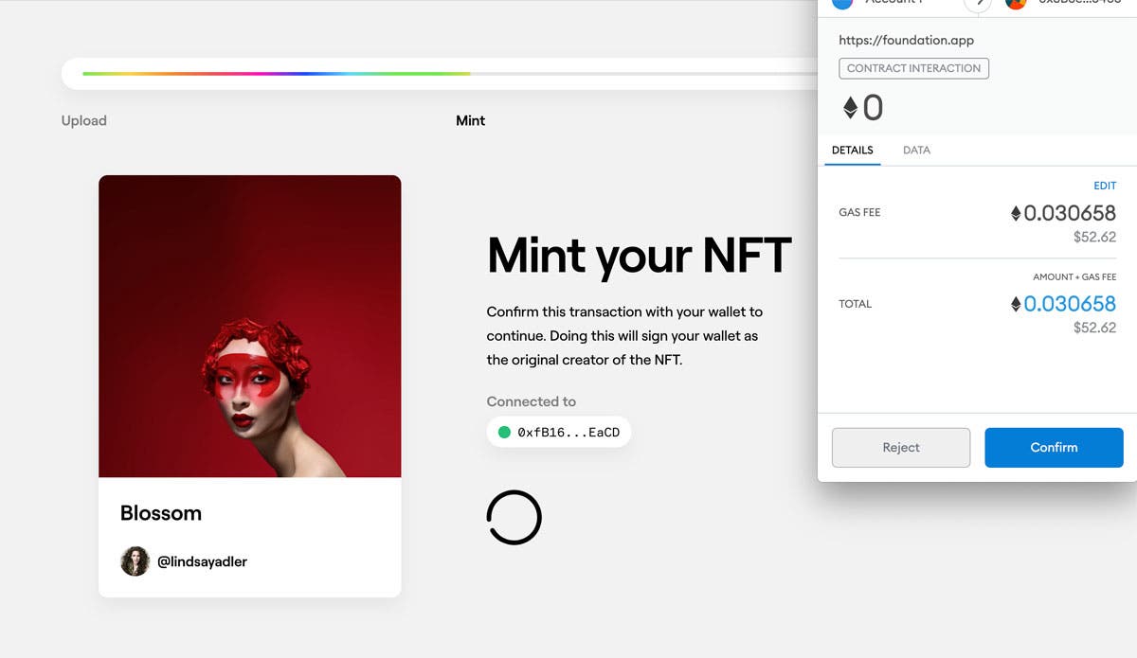
Task: Click the Ethereum icon beside the 0 amount
Action: [x=850, y=108]
